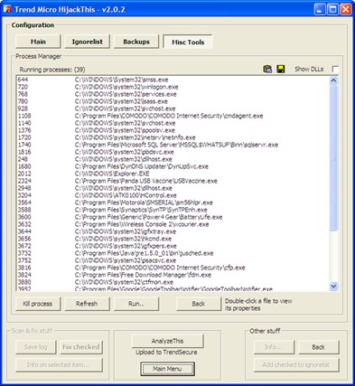Click Back button in Process Manager
Screen dimensions: 355x386
point(199,304)
